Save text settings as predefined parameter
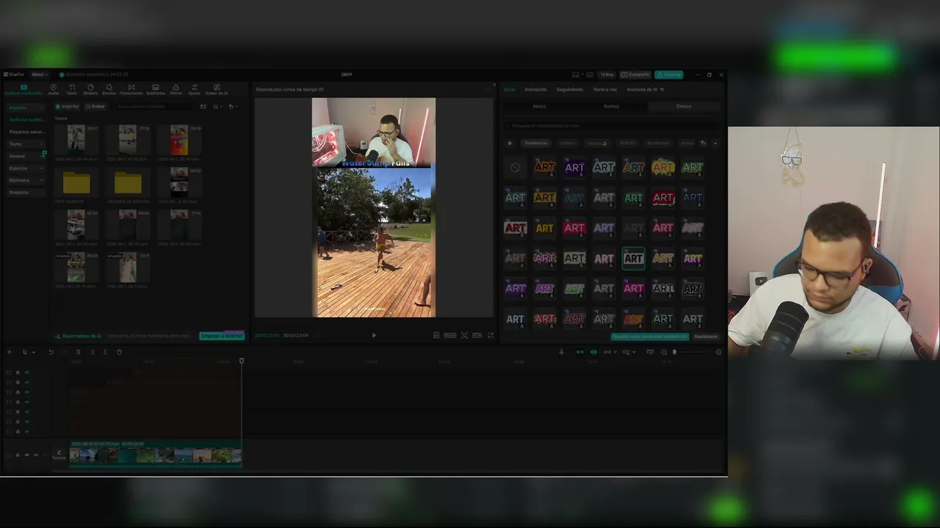This screenshot has width=940, height=528. pyautogui.click(x=650, y=337)
